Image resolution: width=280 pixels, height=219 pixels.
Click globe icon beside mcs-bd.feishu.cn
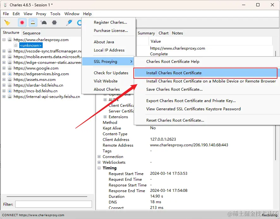[x=10, y=91]
